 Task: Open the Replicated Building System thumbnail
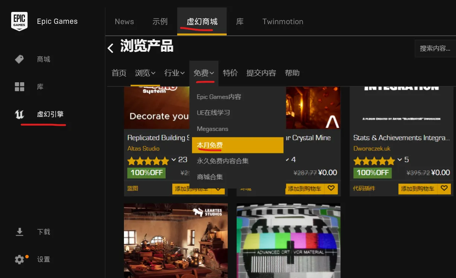click(157, 108)
